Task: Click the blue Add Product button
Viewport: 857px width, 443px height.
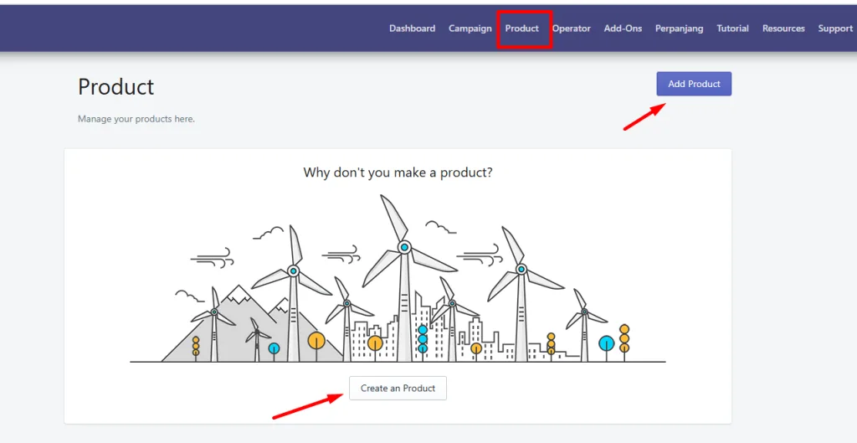Action: [694, 84]
